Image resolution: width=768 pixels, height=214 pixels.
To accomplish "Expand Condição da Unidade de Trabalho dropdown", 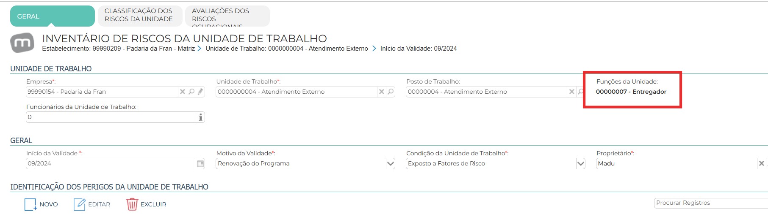I will pos(580,163).
